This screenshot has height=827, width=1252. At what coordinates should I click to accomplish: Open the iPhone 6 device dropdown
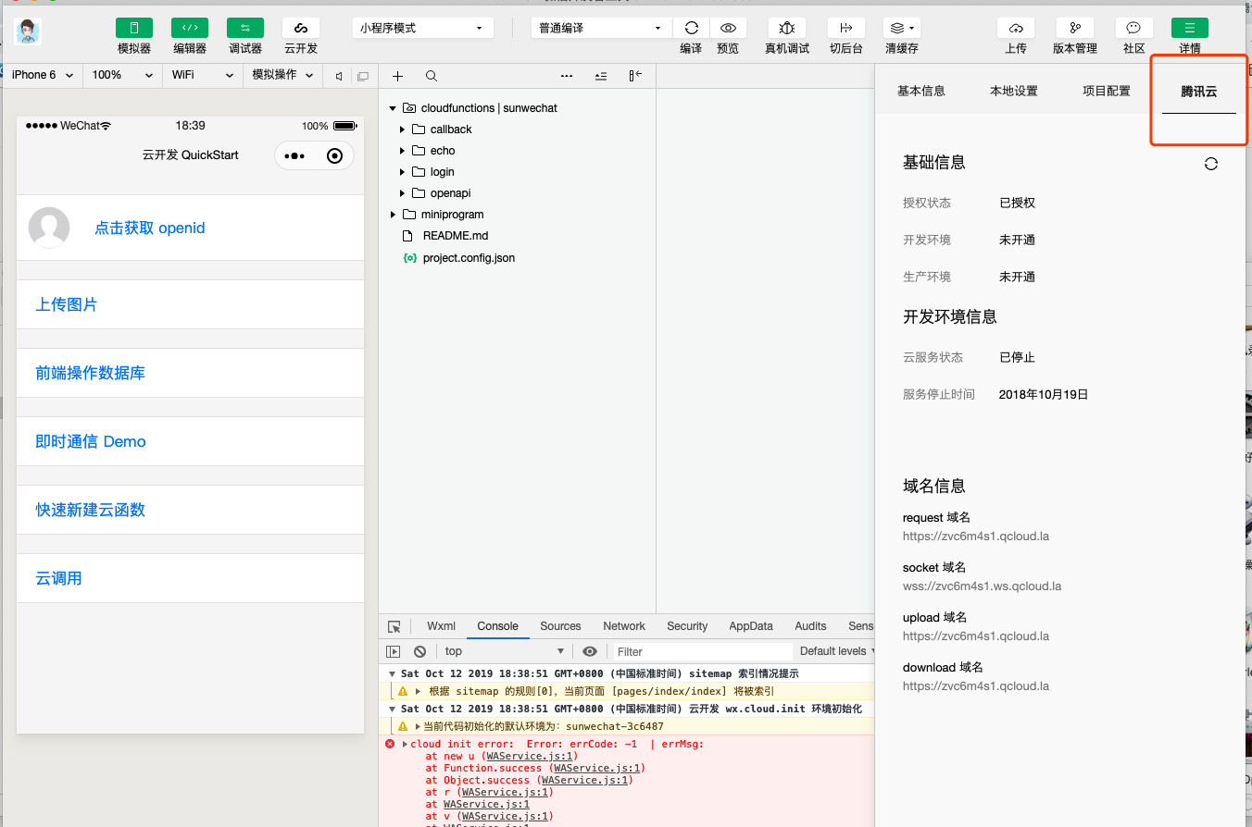point(43,75)
